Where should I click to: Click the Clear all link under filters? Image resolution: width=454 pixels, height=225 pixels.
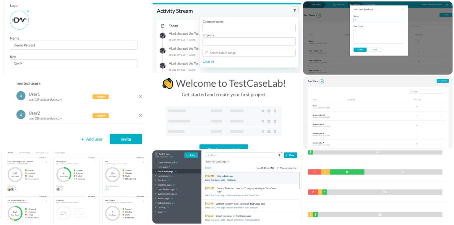point(208,61)
